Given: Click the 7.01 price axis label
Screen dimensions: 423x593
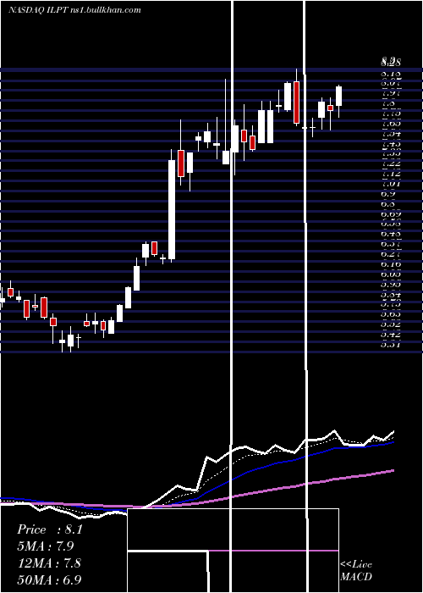Looking at the screenshot, I should click(x=391, y=184).
